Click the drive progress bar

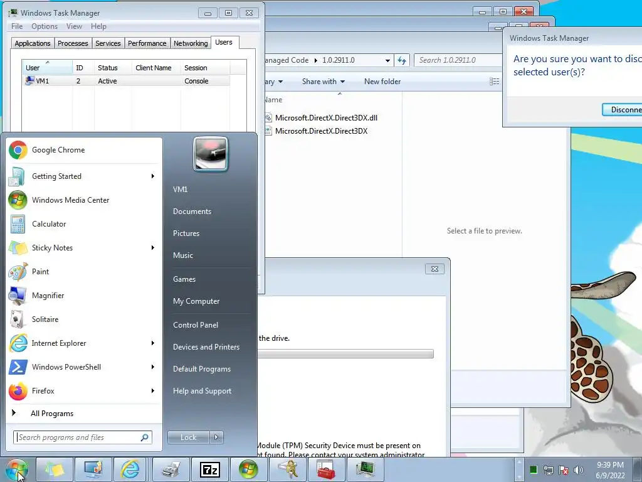point(345,354)
